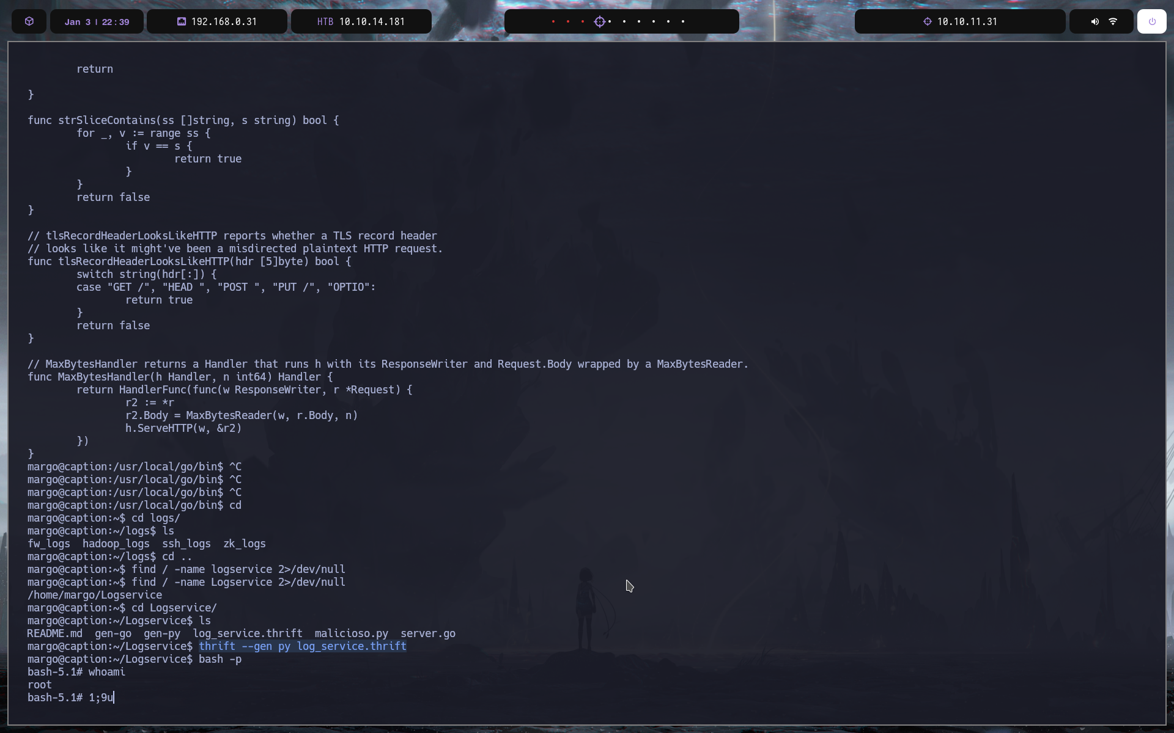Screen dimensions: 1174x733
Task: Click 'h.ServeHTTP(w, &r2)' line
Action: 183,428
